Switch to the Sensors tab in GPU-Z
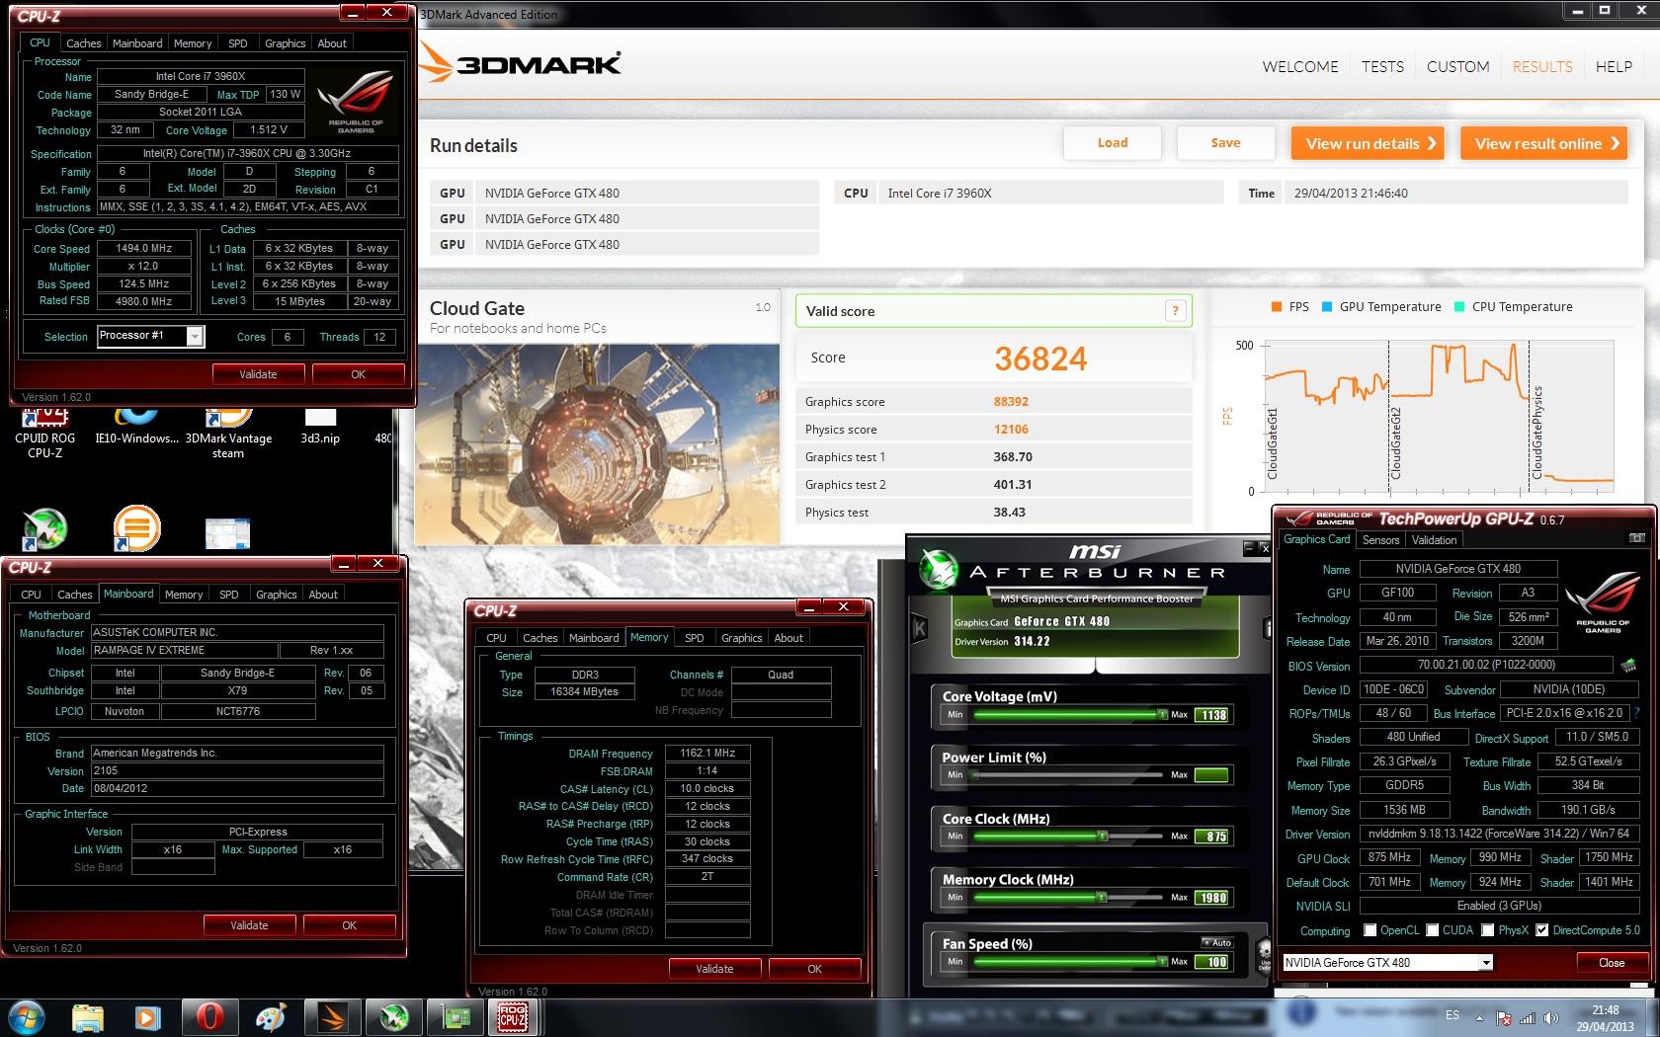The height and width of the screenshot is (1037, 1660). pos(1380,540)
